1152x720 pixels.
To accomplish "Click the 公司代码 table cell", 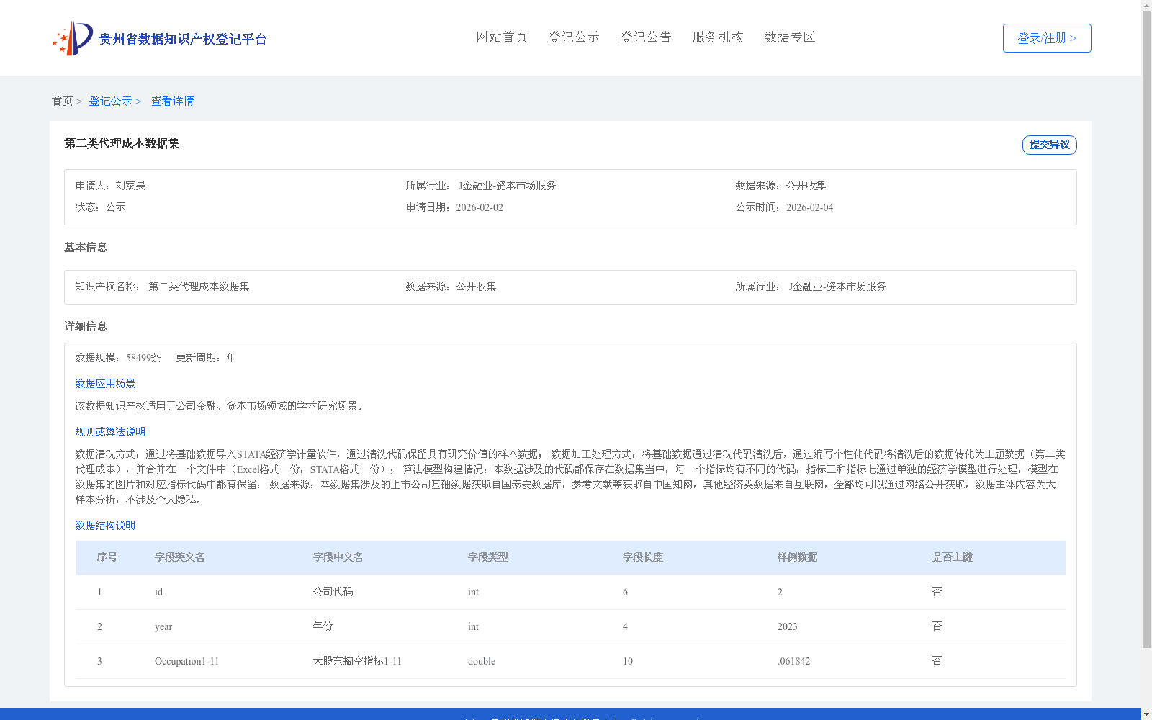I will [333, 592].
